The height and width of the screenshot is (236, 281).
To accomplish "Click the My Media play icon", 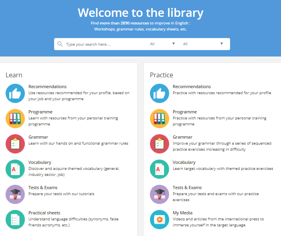I will tap(160, 220).
